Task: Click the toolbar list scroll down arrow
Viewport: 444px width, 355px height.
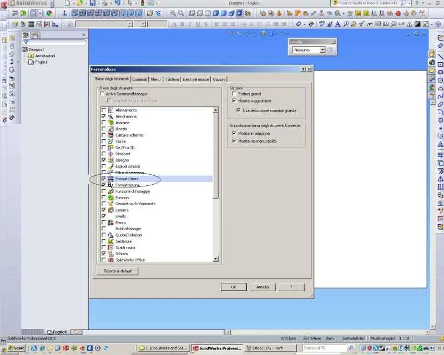Action: [216, 258]
